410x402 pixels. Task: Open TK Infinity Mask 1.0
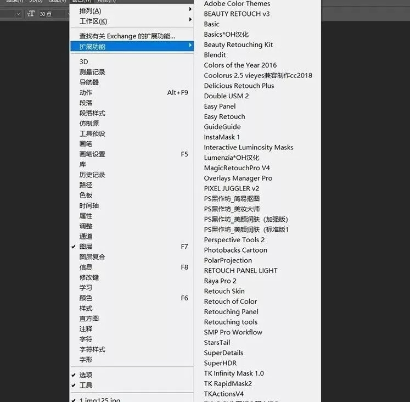pos(234,373)
